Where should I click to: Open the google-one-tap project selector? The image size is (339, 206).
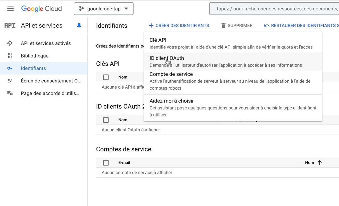coord(103,8)
